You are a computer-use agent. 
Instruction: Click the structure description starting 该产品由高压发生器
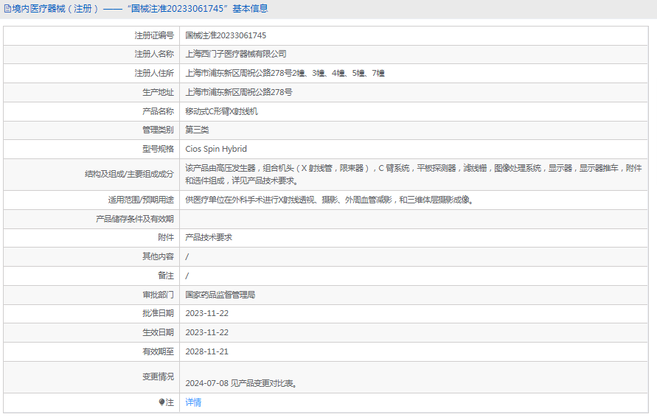pos(414,174)
